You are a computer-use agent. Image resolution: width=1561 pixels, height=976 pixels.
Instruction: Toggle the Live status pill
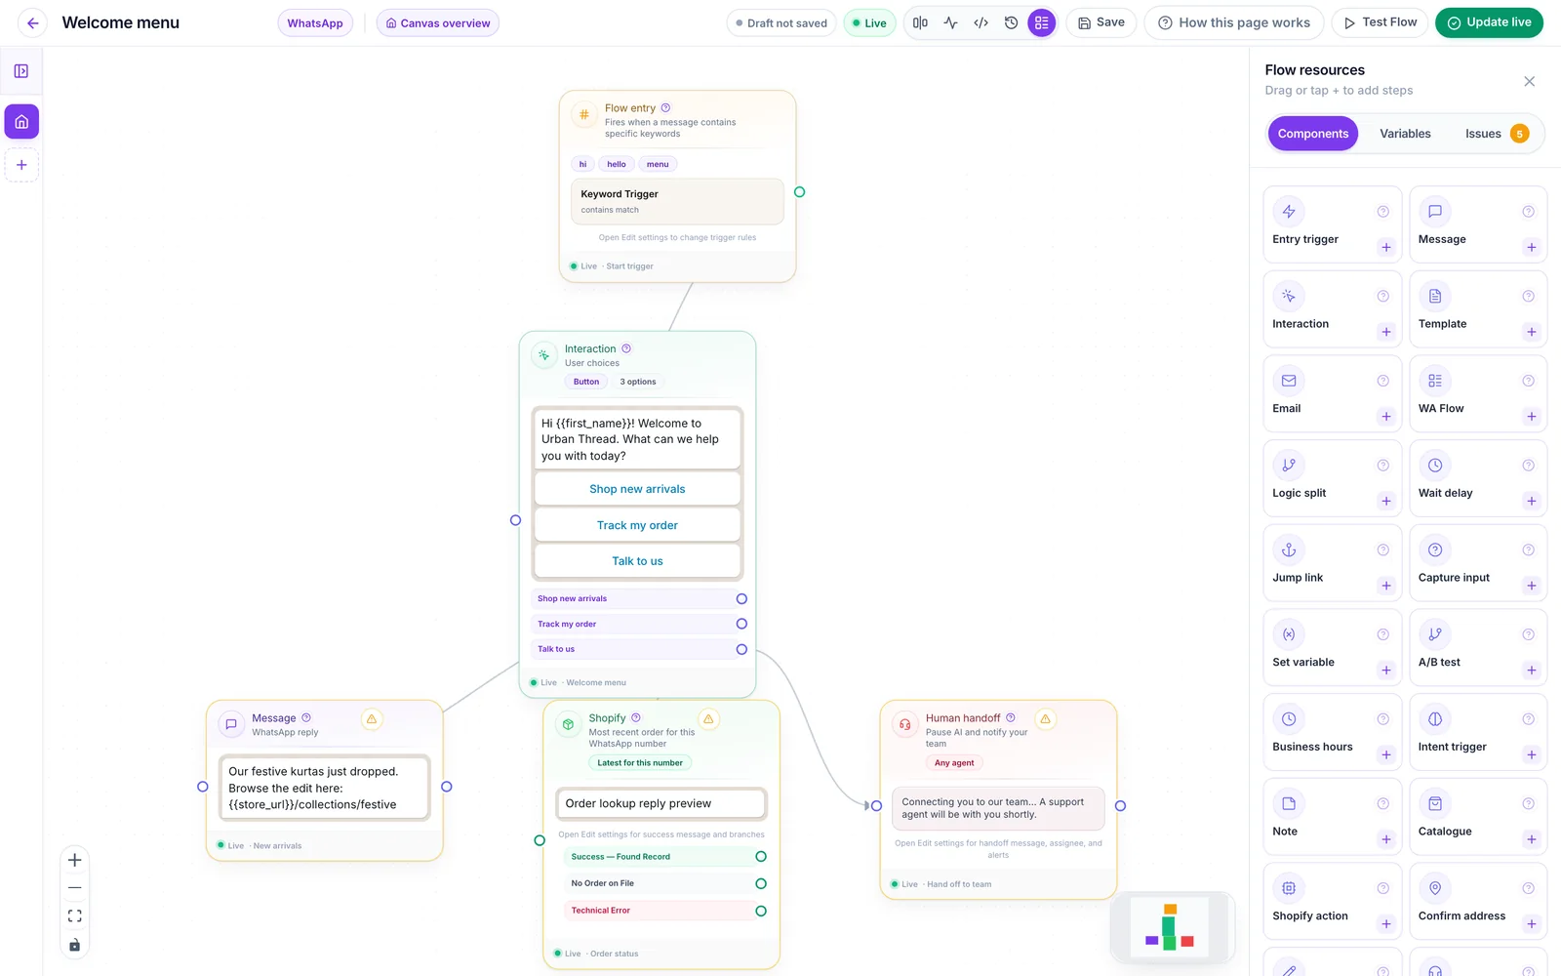869,23
